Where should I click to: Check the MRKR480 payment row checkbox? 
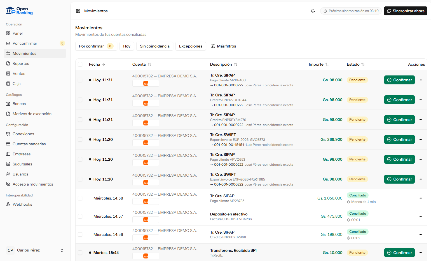point(80,80)
